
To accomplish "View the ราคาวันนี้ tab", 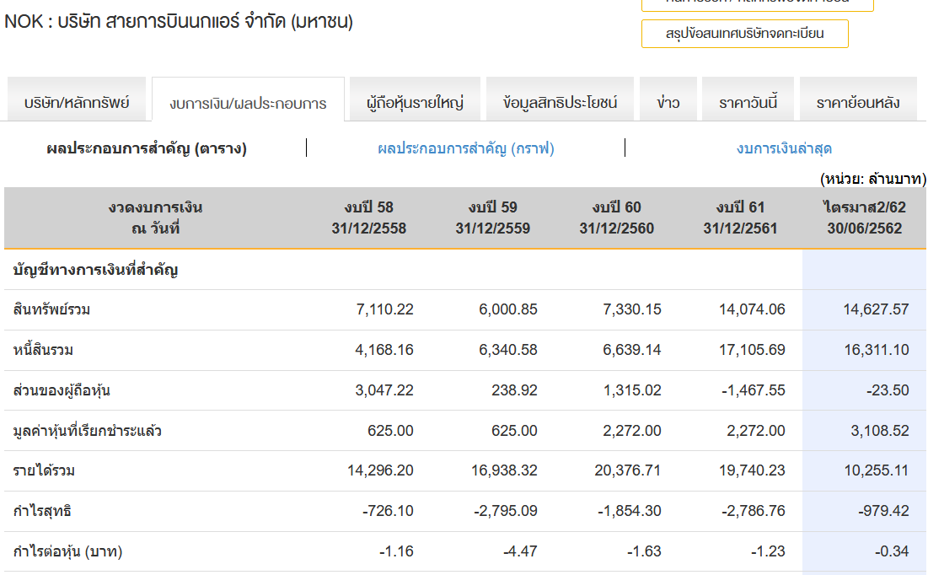I will point(748,99).
